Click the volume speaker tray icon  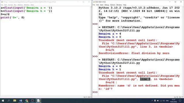[x=164, y=100]
